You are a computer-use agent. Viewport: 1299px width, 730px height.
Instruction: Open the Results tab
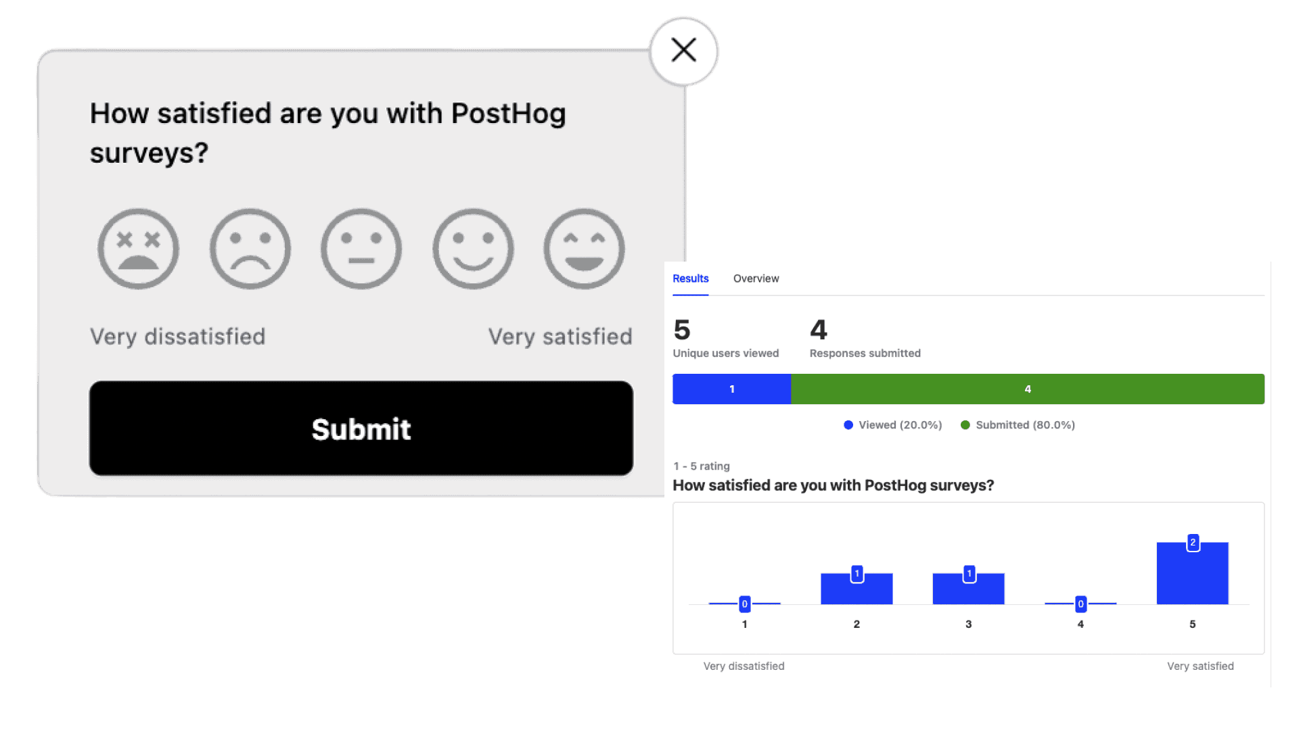pos(690,278)
